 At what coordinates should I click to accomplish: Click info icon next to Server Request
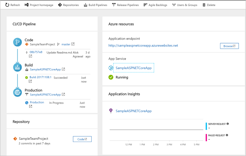pyautogui.click(x=228, y=124)
